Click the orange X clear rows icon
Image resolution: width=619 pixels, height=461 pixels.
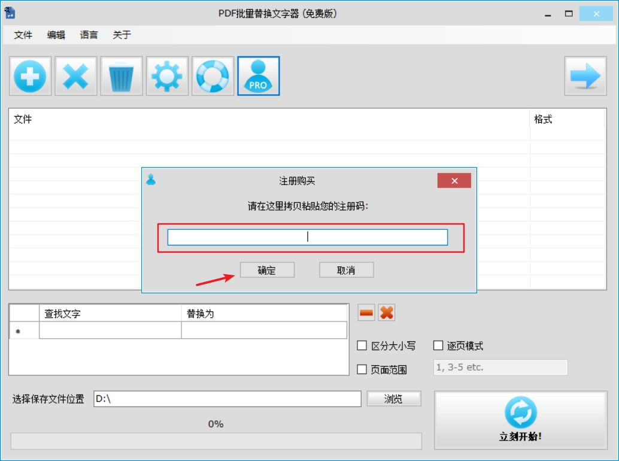(x=387, y=313)
